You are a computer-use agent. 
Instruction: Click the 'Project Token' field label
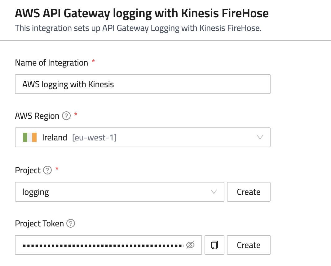coord(39,223)
